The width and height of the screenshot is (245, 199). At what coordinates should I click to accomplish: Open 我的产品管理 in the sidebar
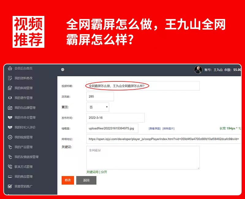(x=23, y=147)
